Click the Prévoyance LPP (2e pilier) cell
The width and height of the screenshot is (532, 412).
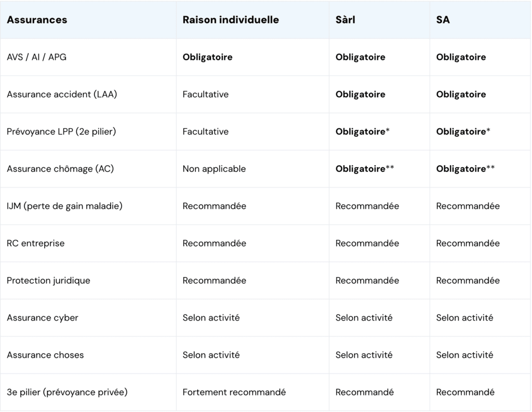pos(61,131)
